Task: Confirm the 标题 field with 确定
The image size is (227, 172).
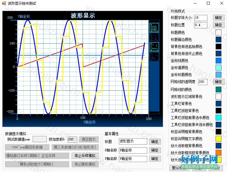Action: click(x=155, y=142)
